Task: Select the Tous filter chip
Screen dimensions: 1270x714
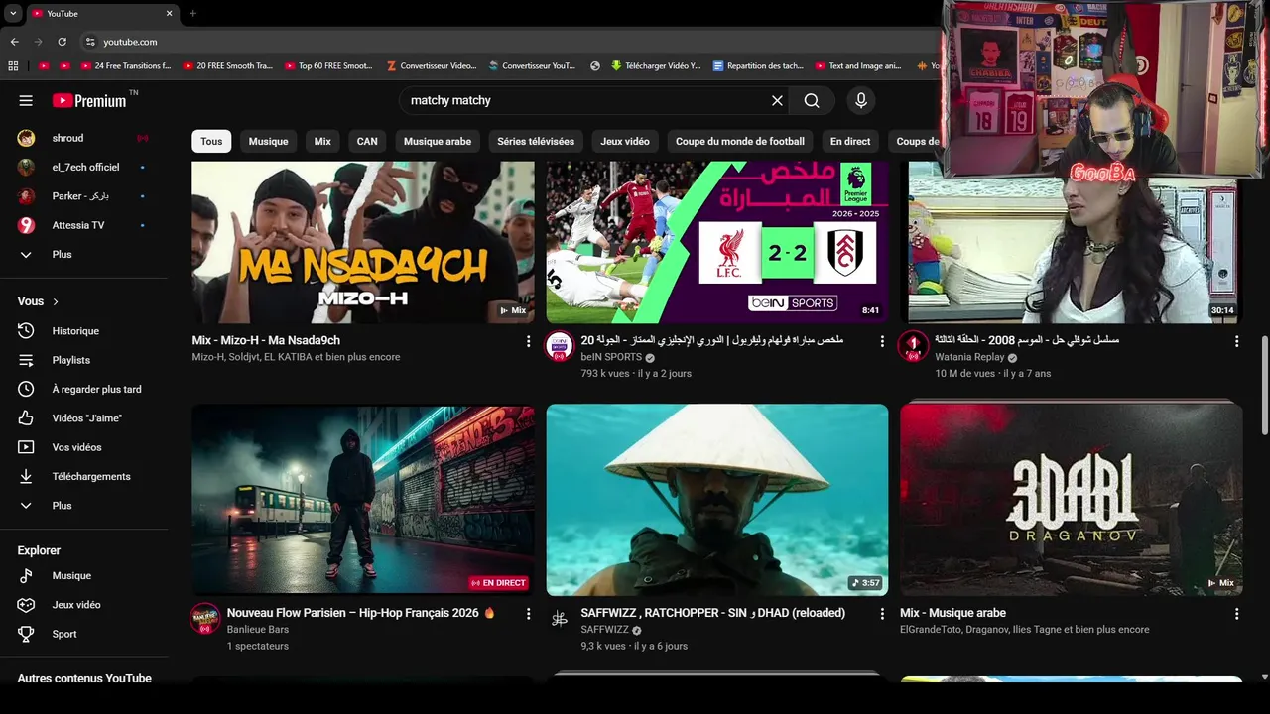Action: (211, 141)
